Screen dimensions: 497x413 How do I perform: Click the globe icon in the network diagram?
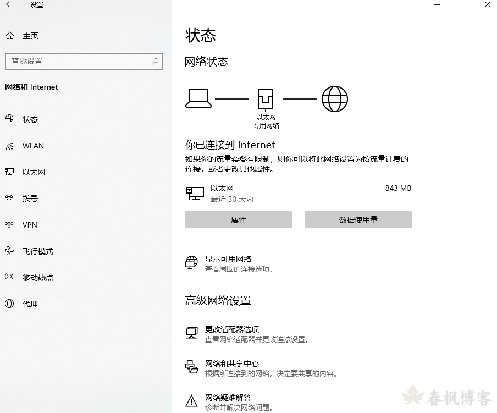tap(335, 99)
